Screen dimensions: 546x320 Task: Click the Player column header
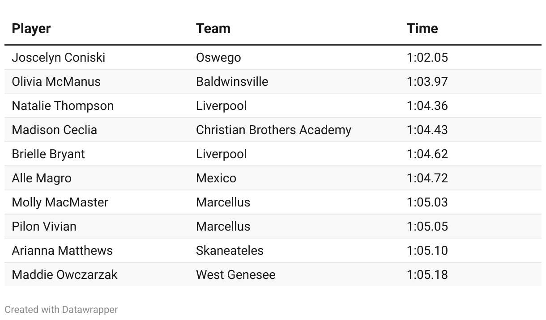pyautogui.click(x=31, y=28)
